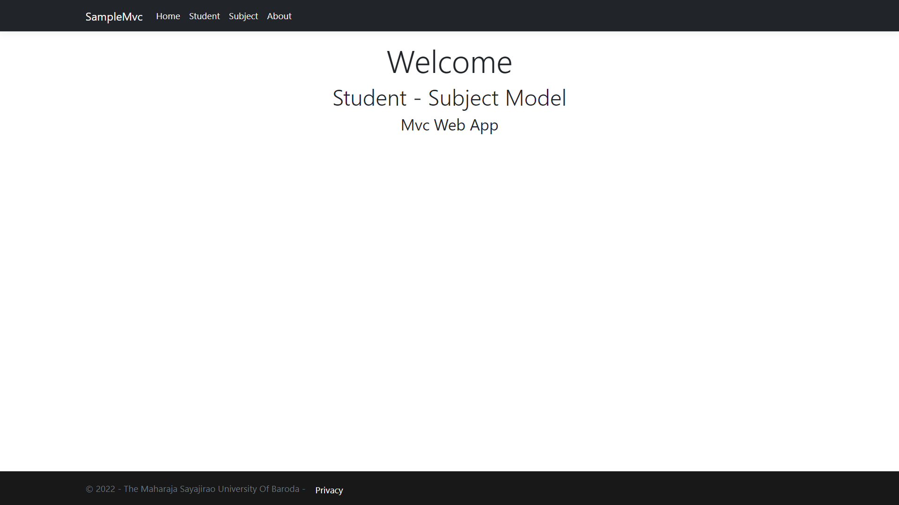
Task: Go to the Home nav item
Action: click(x=168, y=16)
